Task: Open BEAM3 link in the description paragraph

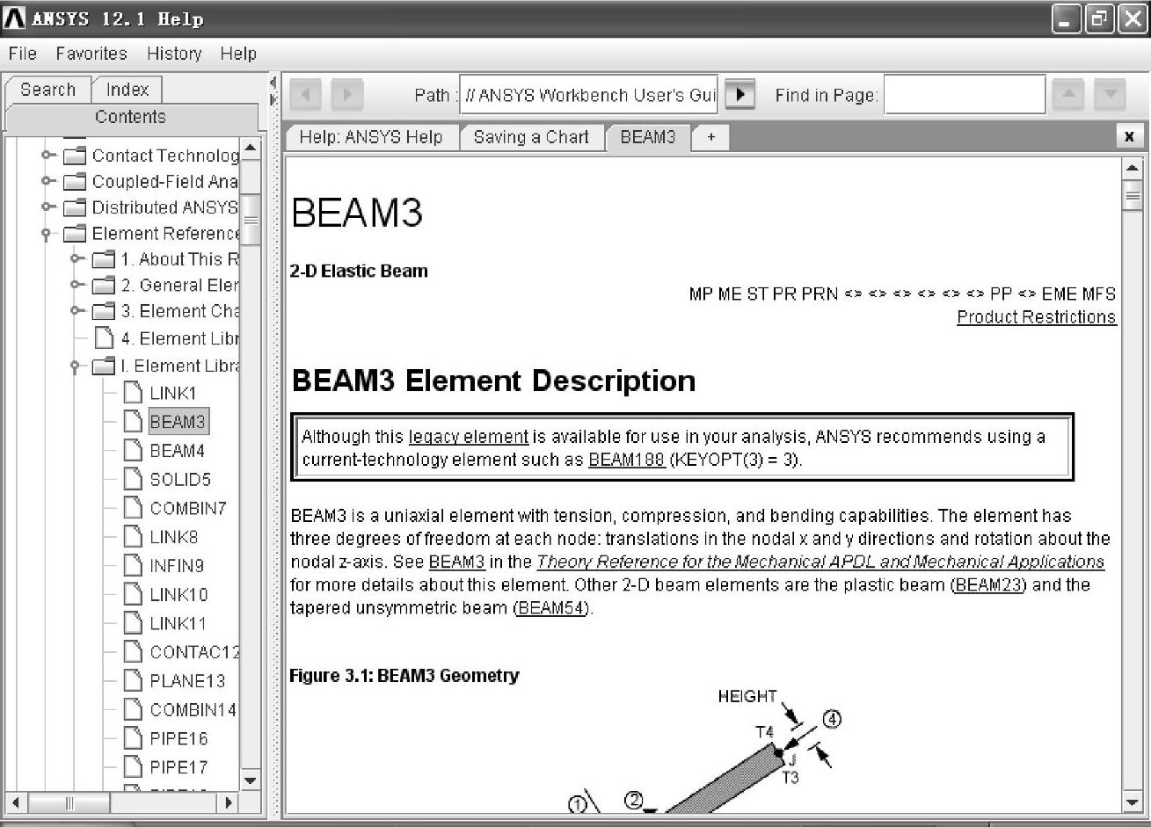Action: coord(456,562)
